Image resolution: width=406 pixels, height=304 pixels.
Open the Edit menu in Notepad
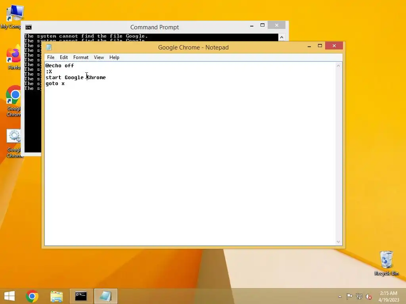pyautogui.click(x=64, y=57)
